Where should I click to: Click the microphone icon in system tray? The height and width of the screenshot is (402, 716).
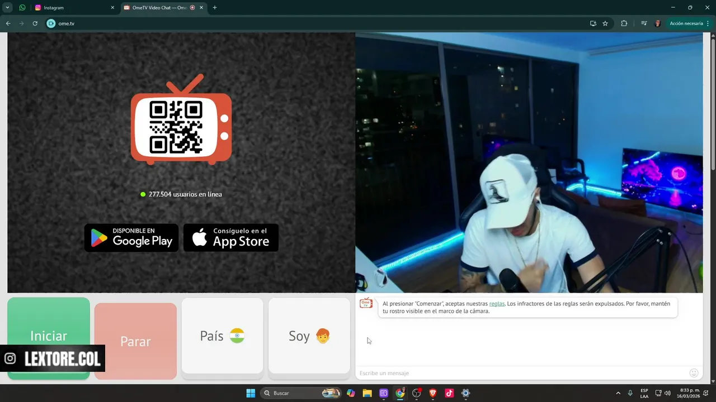(630, 393)
